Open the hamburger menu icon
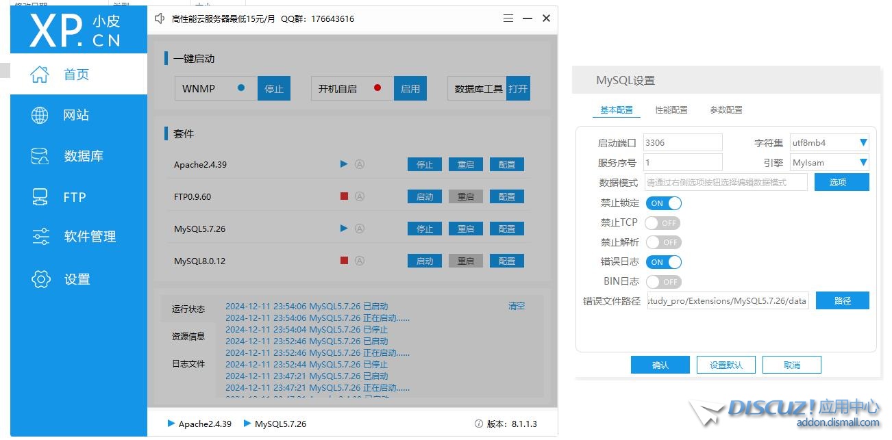The height and width of the screenshot is (440, 892). (508, 18)
